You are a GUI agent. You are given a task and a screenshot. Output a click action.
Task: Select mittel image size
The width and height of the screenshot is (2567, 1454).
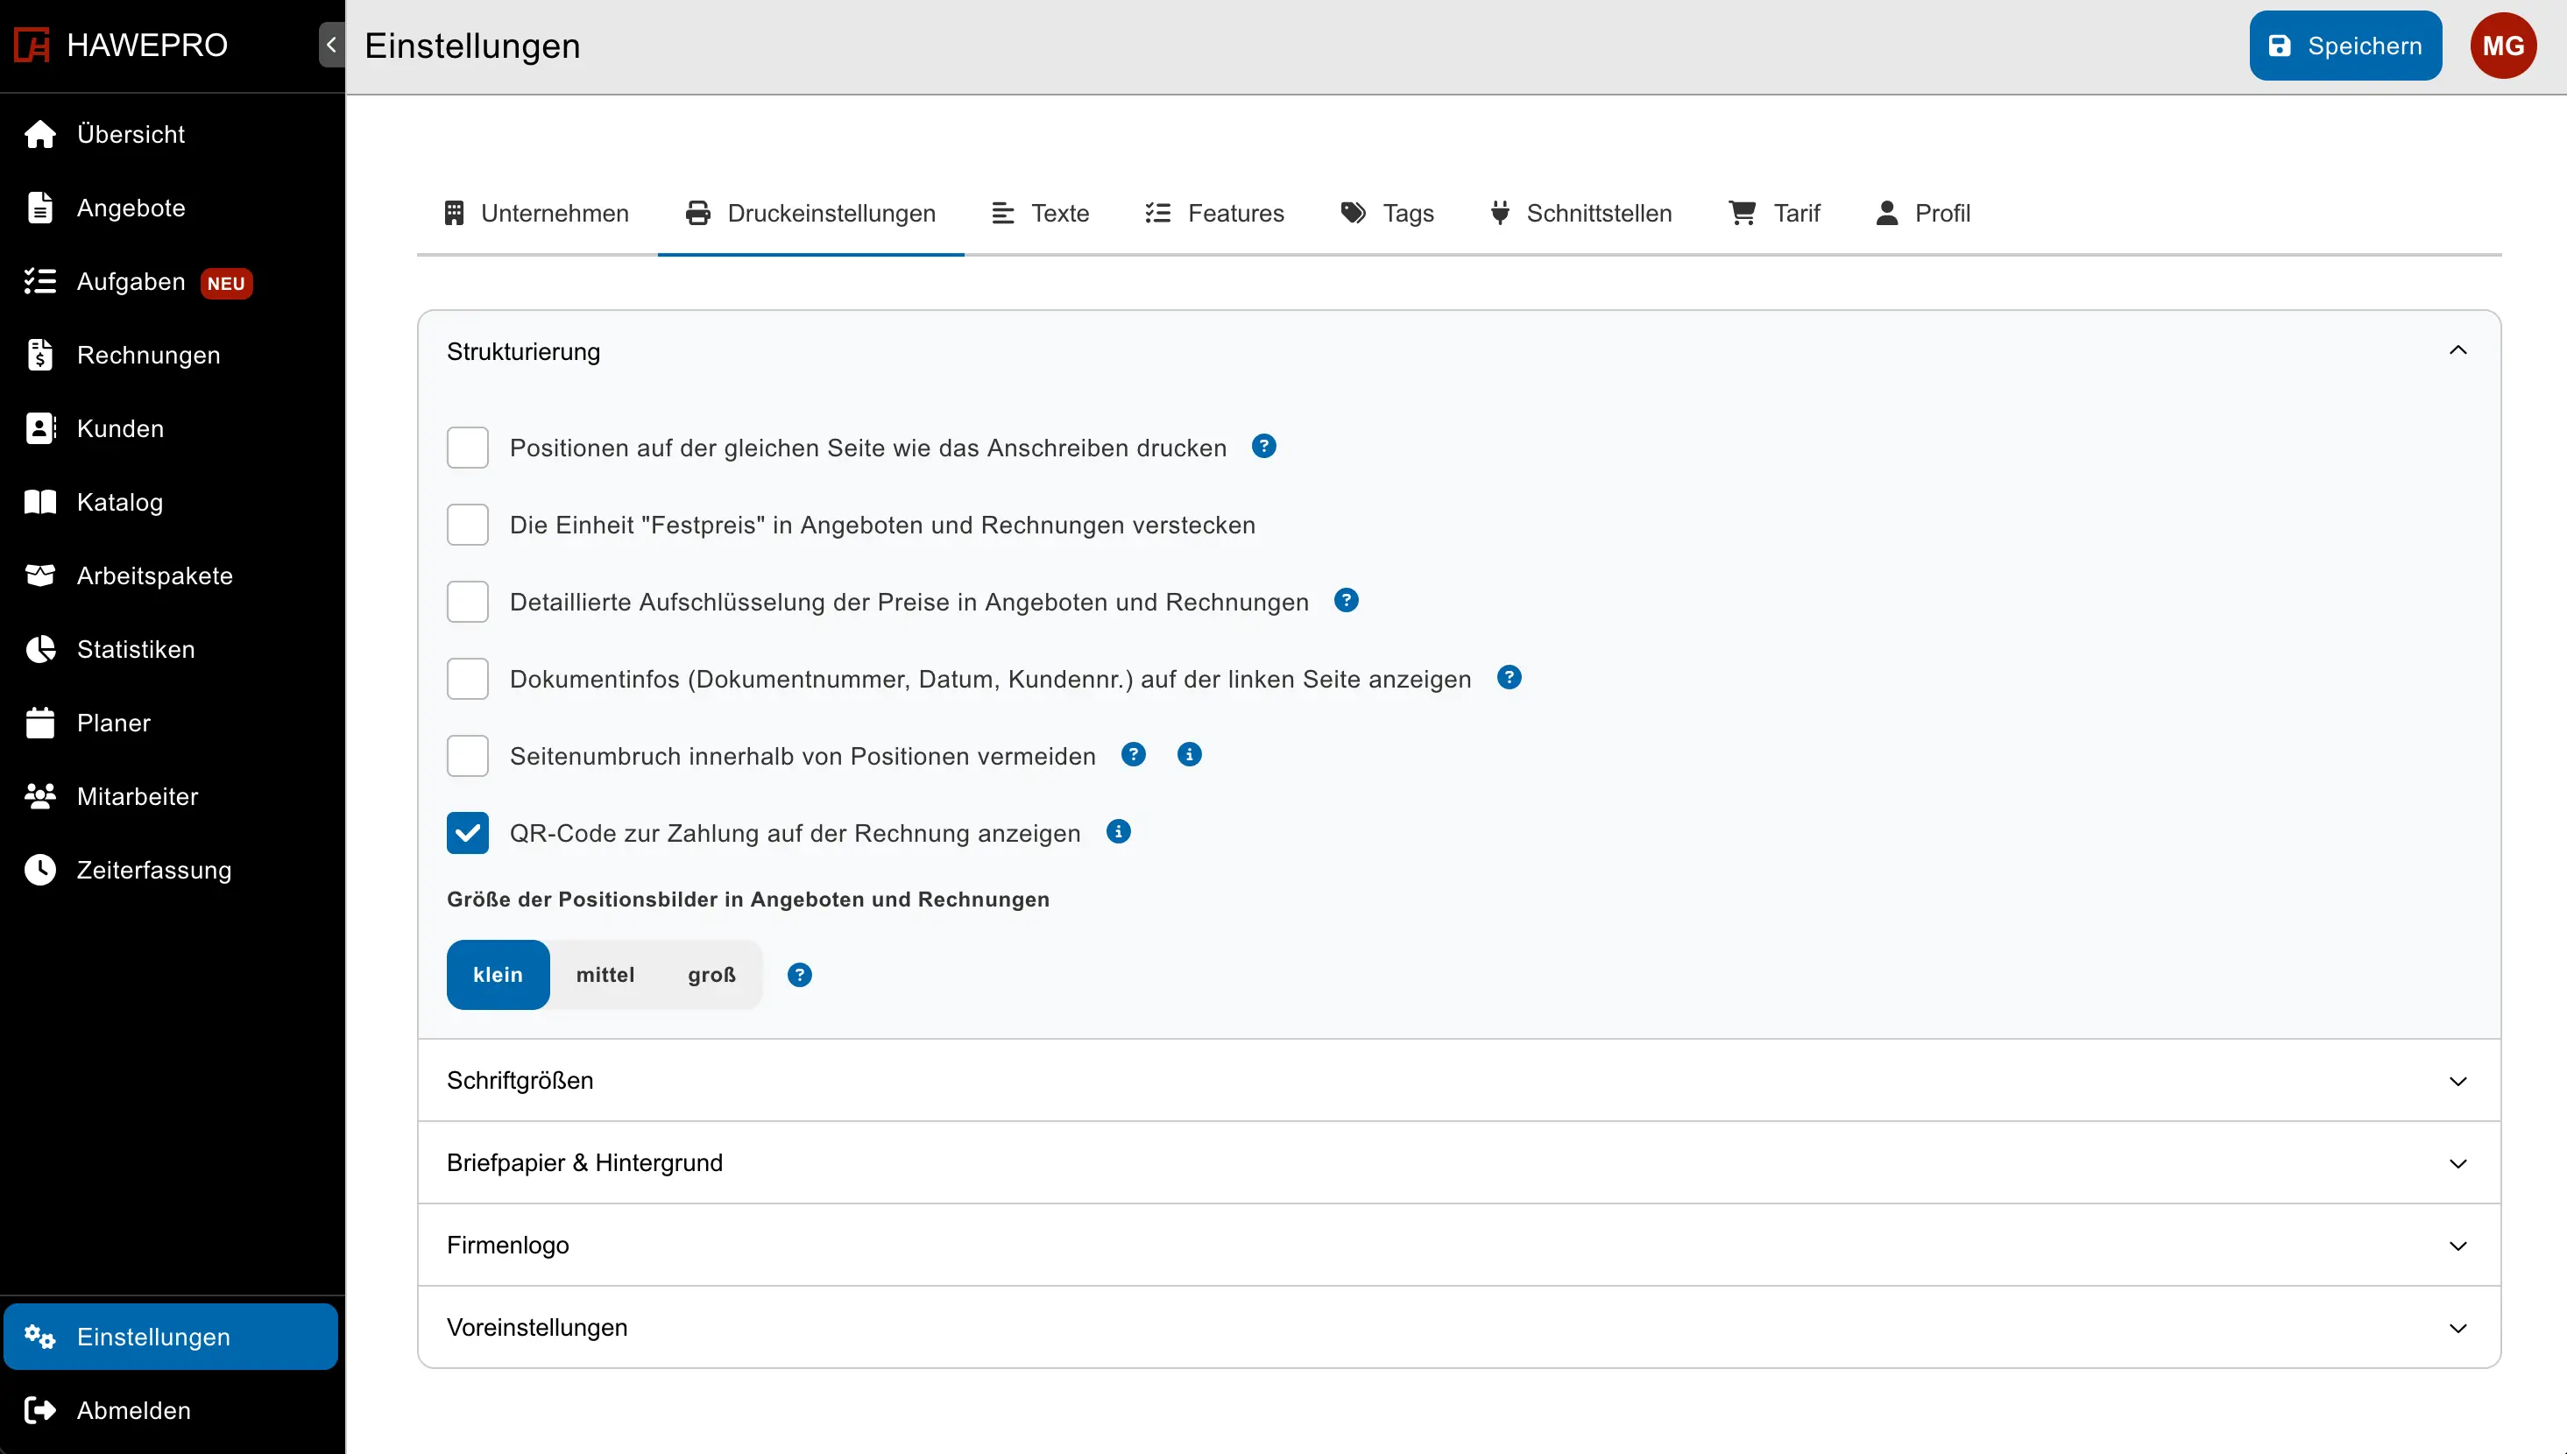tap(605, 975)
